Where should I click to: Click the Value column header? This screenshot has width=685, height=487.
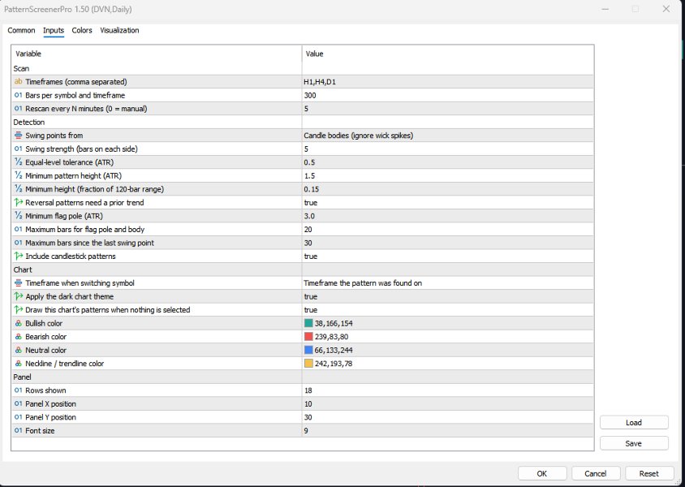448,54
